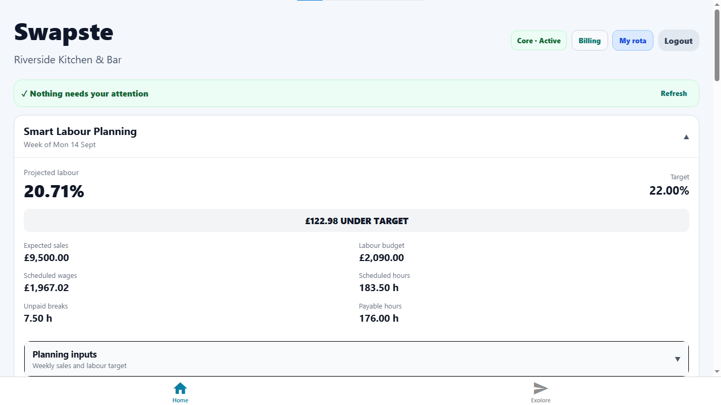Click the £122.98 UNDER TARGET bar

point(356,220)
